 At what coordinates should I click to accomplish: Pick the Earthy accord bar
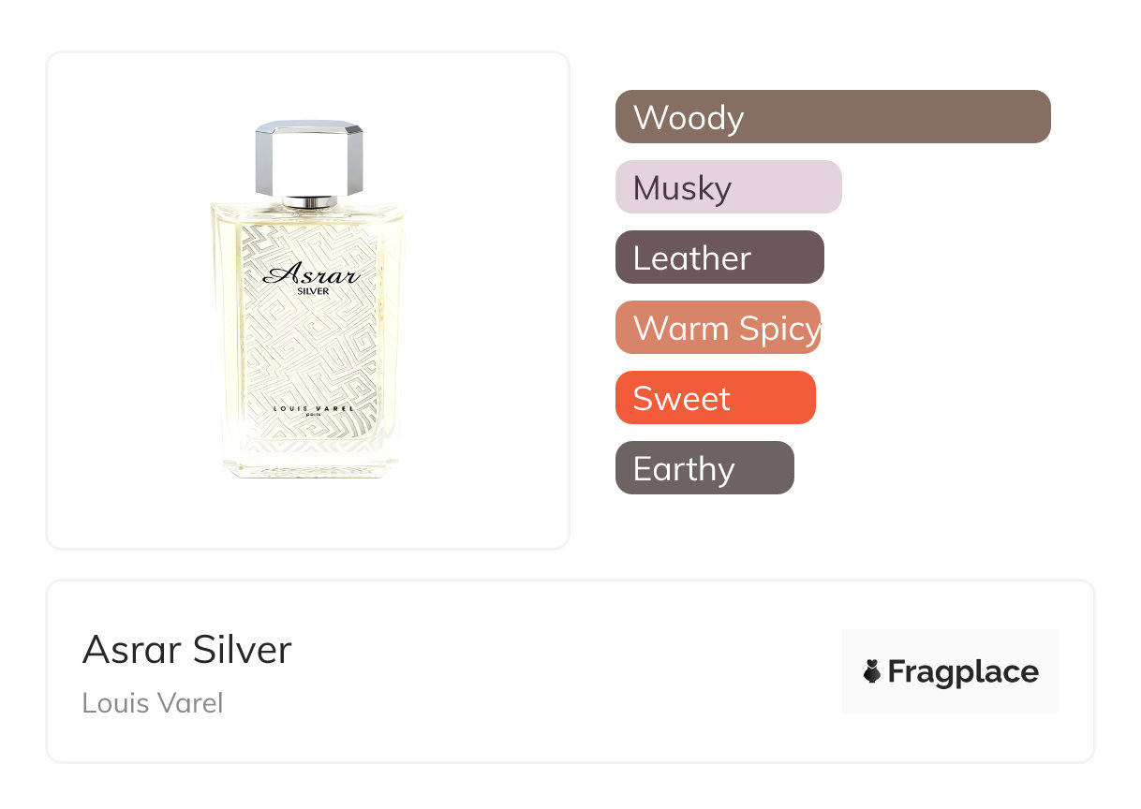(x=704, y=468)
